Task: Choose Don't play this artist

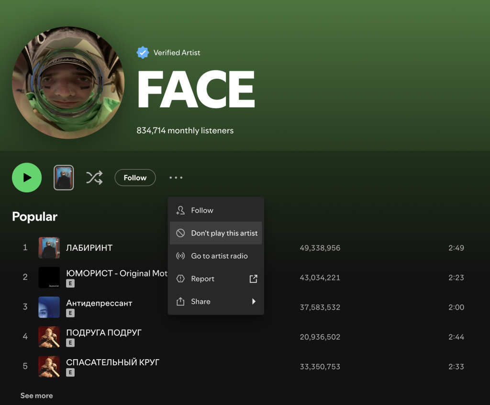Action: (216, 233)
